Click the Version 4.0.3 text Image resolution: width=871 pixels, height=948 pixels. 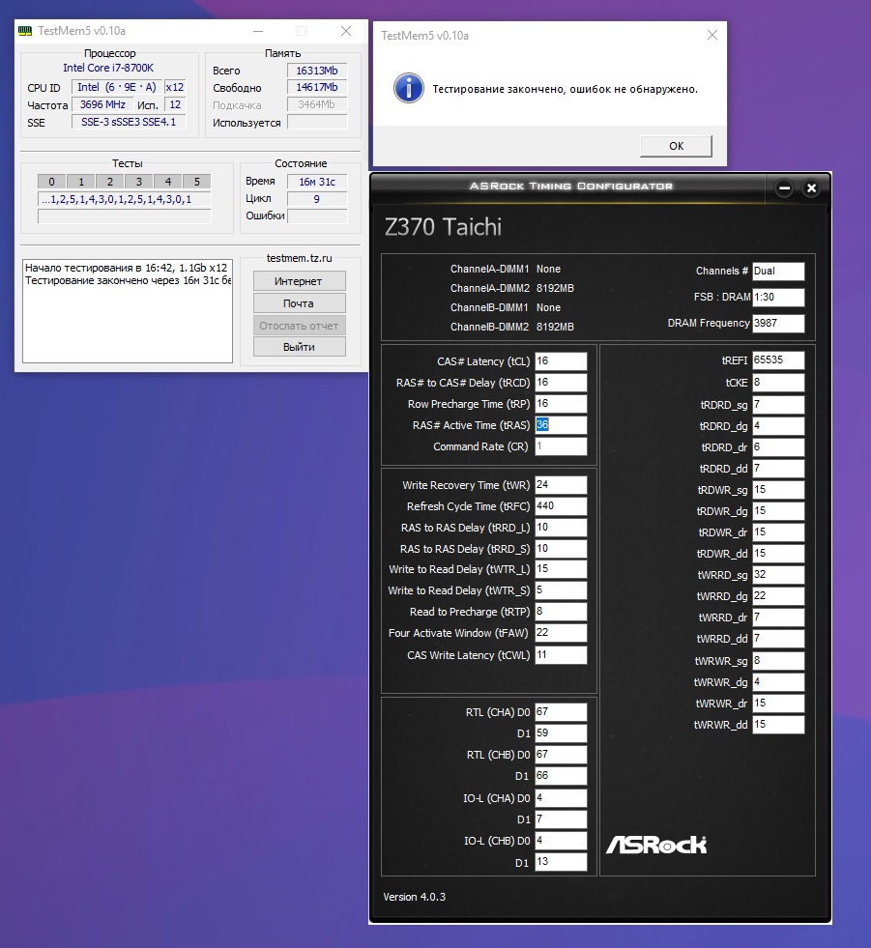[x=415, y=897]
